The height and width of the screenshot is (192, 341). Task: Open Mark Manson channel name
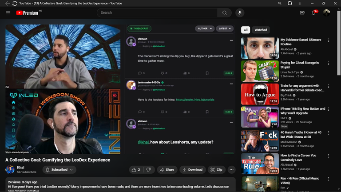[x=289, y=142]
